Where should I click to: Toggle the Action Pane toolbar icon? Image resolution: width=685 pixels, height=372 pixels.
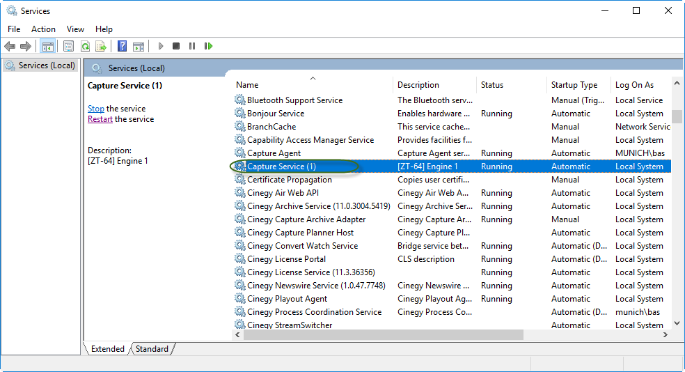139,46
